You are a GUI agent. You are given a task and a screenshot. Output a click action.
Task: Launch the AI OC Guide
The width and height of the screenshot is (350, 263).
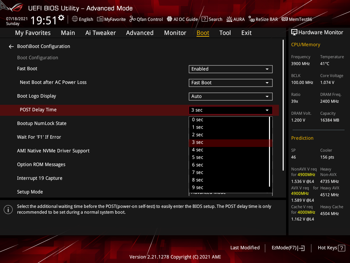click(x=182, y=19)
